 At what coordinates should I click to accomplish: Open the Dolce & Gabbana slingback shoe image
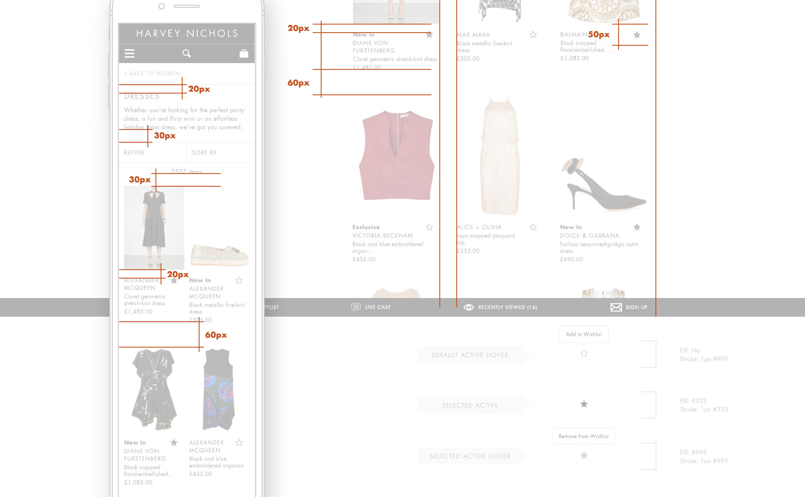603,184
